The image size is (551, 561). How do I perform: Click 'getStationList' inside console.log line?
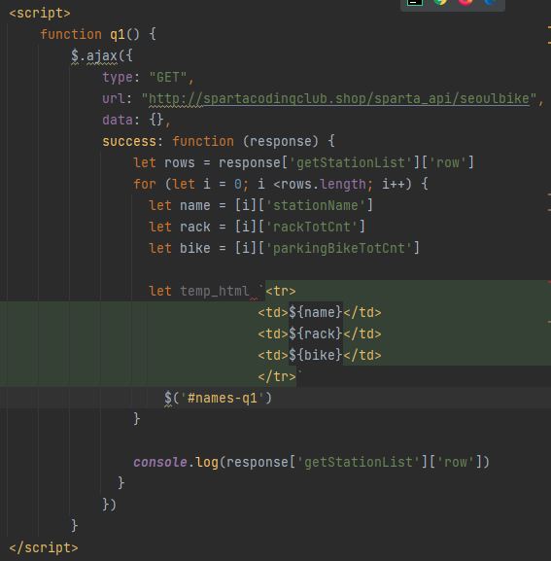(359, 462)
